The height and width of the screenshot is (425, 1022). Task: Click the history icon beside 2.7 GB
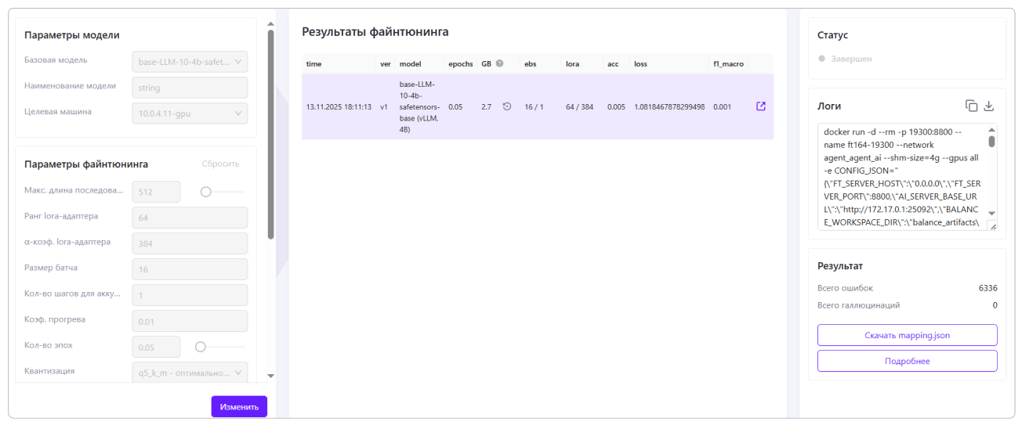click(x=506, y=106)
